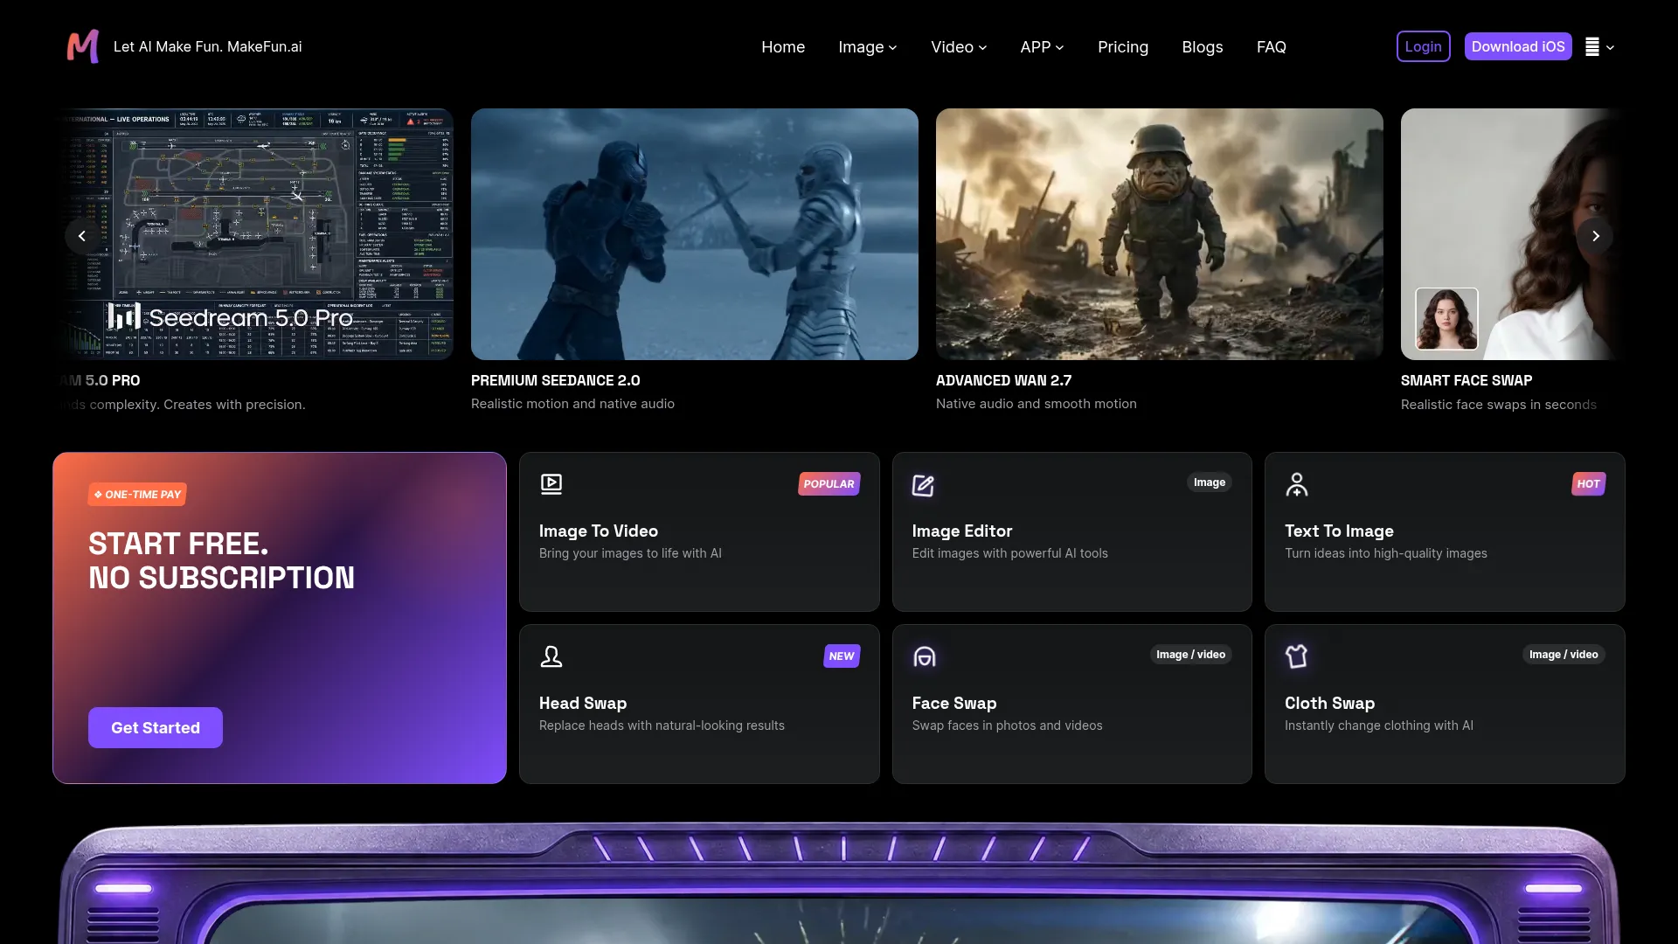The width and height of the screenshot is (1678, 944).
Task: Click the Face Swap mask icon
Action: [x=925, y=656]
